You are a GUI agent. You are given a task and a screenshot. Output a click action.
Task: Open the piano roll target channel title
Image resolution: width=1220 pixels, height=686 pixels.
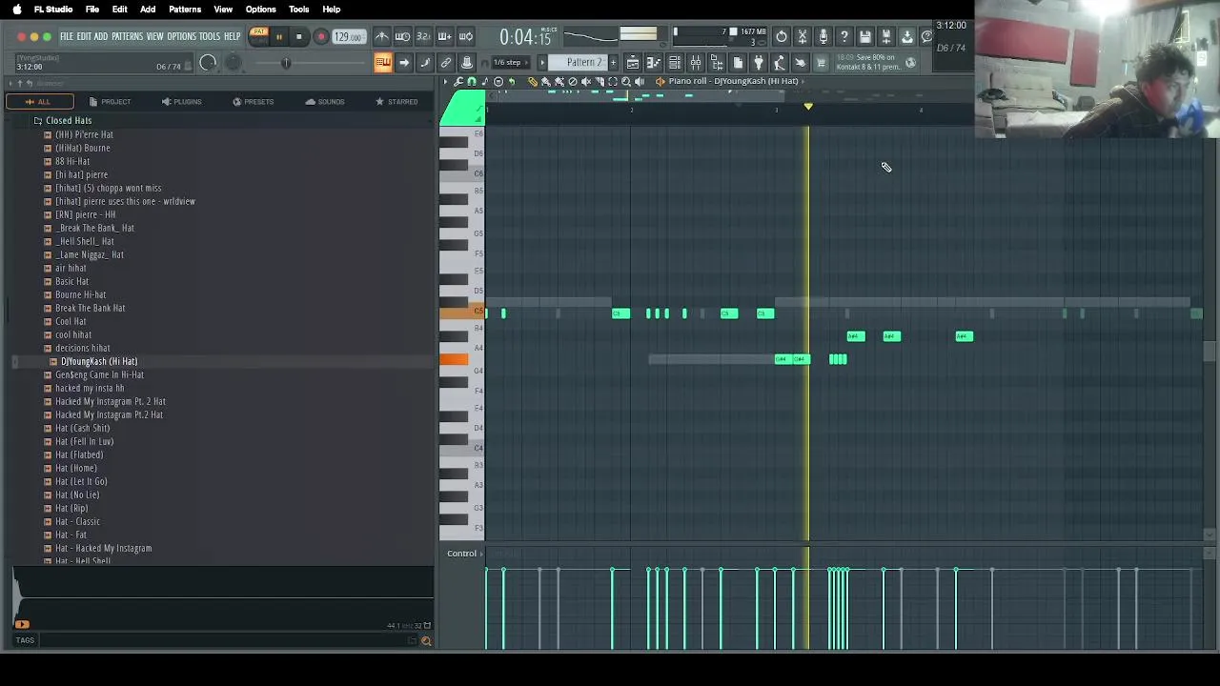[733, 81]
